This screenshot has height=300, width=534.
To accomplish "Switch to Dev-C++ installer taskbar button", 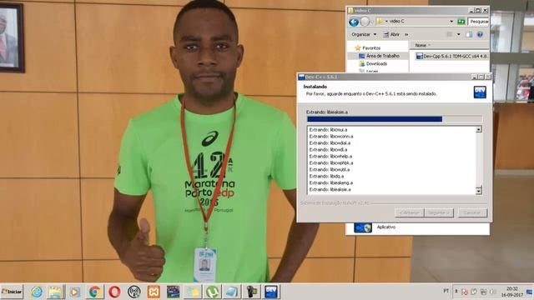I will click(271, 292).
